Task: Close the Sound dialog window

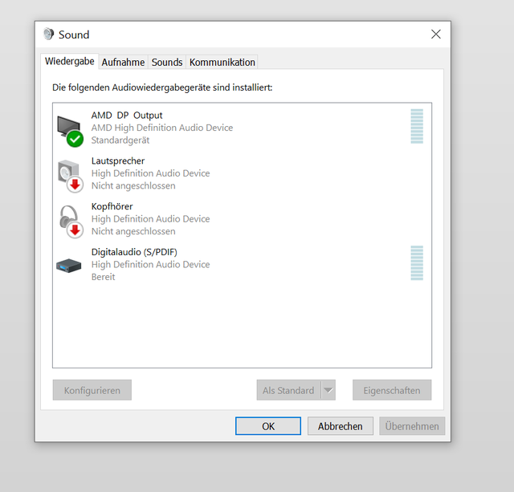Action: click(x=436, y=35)
